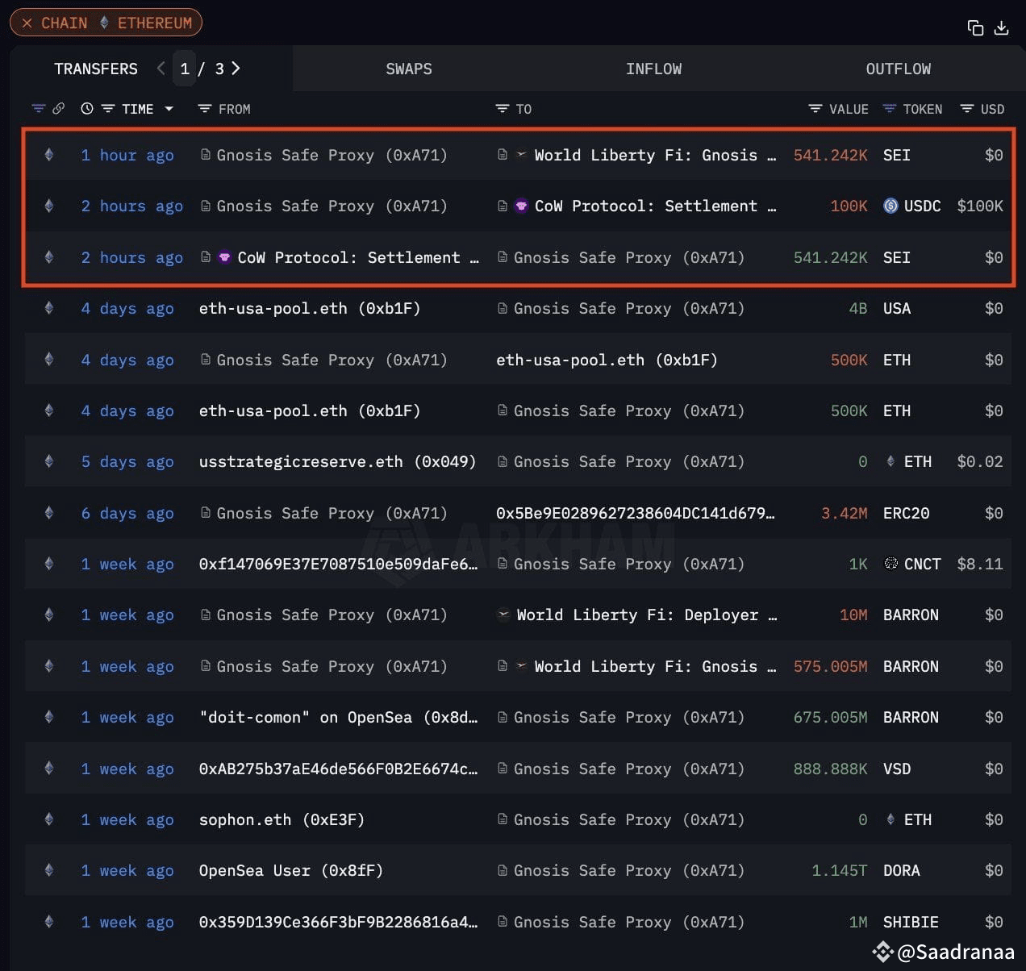Open "doit-comon" on OpenSea address
This screenshot has width=1026, height=971.
(x=339, y=717)
